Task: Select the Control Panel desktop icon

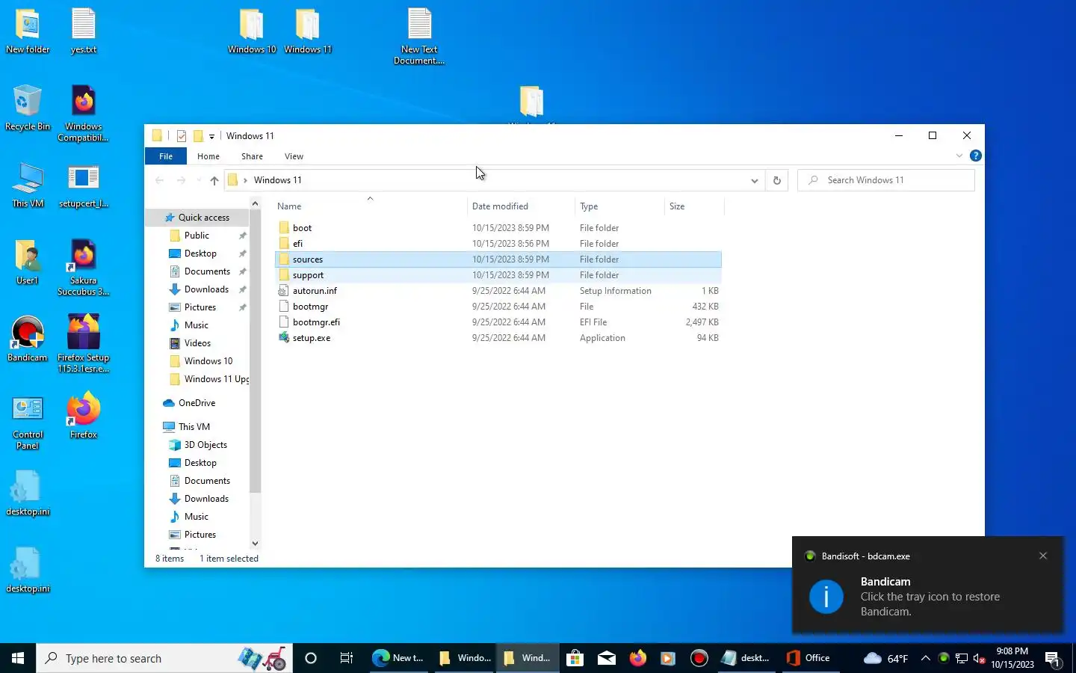Action: tap(28, 422)
